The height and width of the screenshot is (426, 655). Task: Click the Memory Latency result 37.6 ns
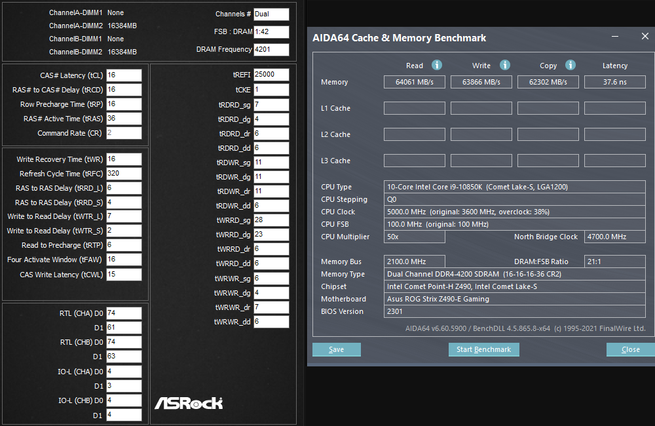615,82
